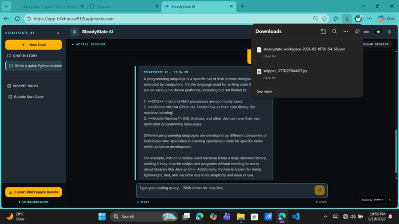View site information lock icon
This screenshot has width=399, height=224.
click(x=29, y=19)
